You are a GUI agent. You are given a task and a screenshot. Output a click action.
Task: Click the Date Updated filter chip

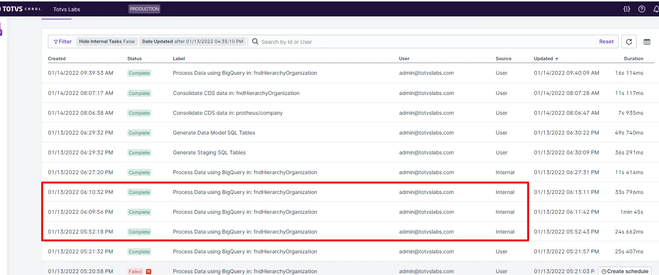192,41
